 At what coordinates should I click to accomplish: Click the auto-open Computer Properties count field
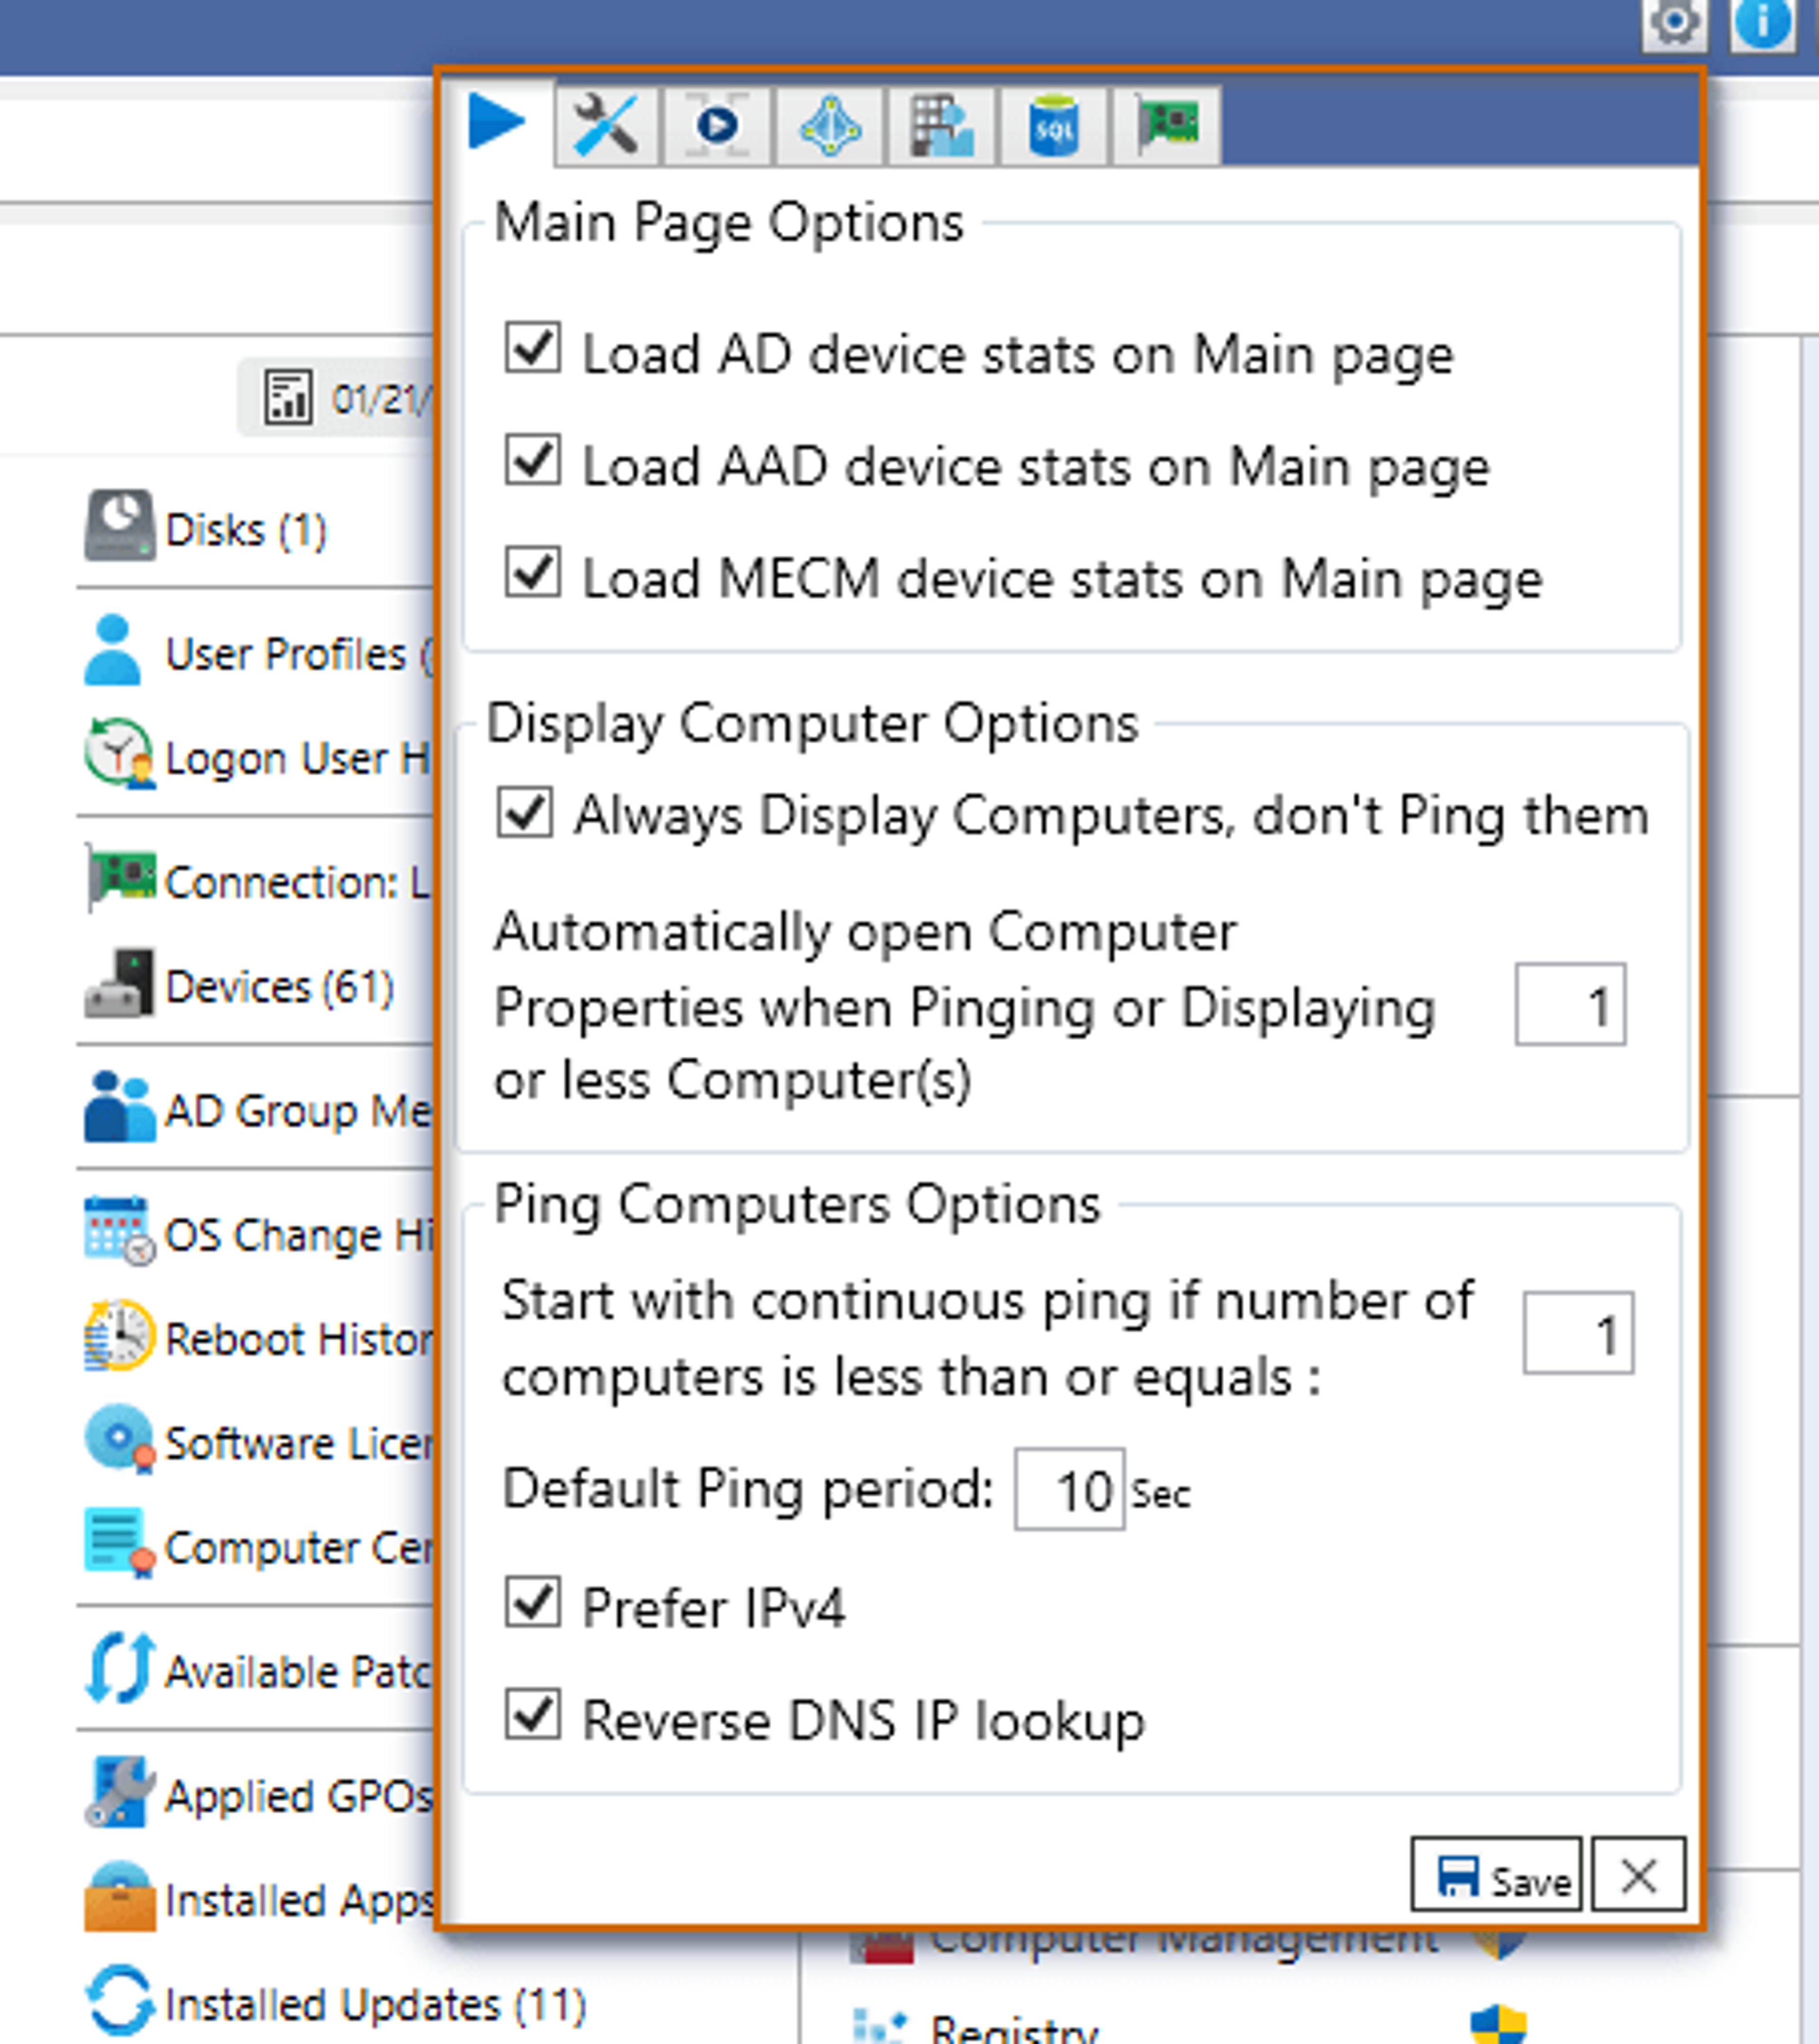(x=1570, y=1005)
